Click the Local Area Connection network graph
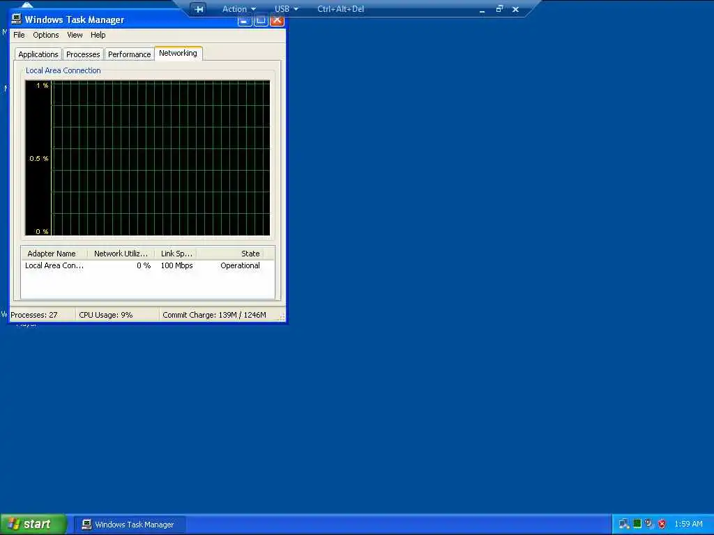 pyautogui.click(x=148, y=158)
